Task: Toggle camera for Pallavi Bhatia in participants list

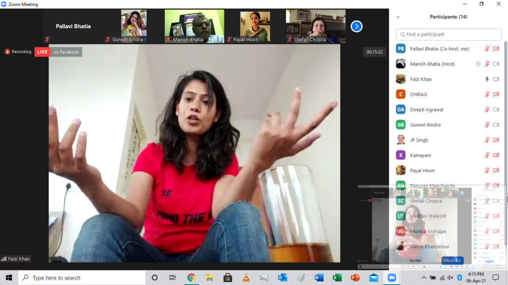Action: [496, 49]
